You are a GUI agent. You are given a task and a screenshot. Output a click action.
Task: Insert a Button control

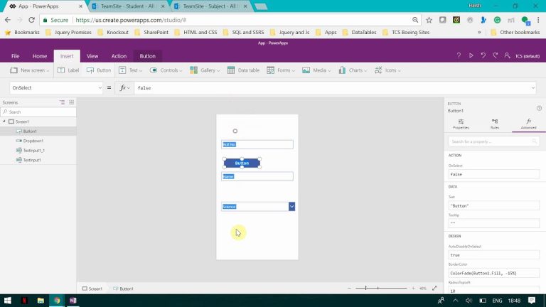pyautogui.click(x=99, y=70)
